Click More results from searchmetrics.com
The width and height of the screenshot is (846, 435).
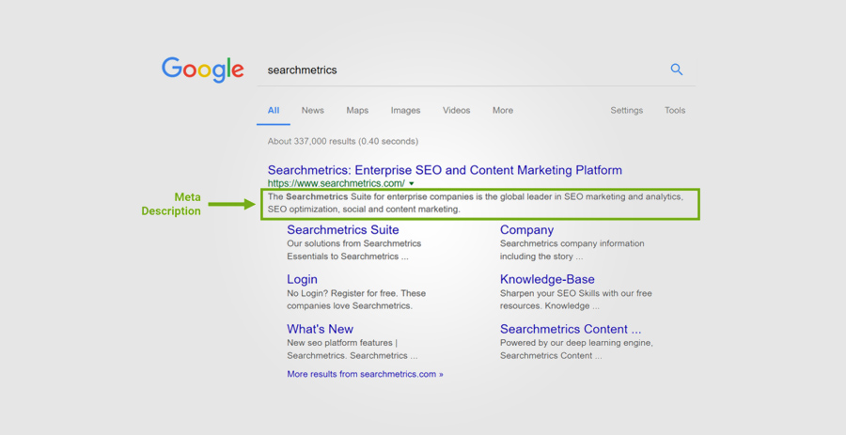(365, 374)
